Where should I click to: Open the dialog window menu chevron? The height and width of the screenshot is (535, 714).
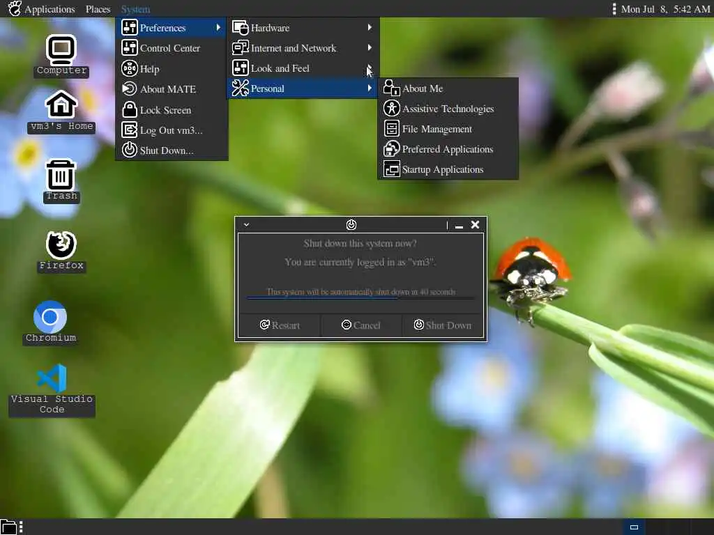(246, 224)
